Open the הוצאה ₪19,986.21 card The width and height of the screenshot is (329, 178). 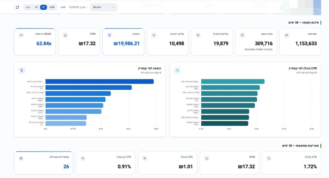(x=123, y=42)
